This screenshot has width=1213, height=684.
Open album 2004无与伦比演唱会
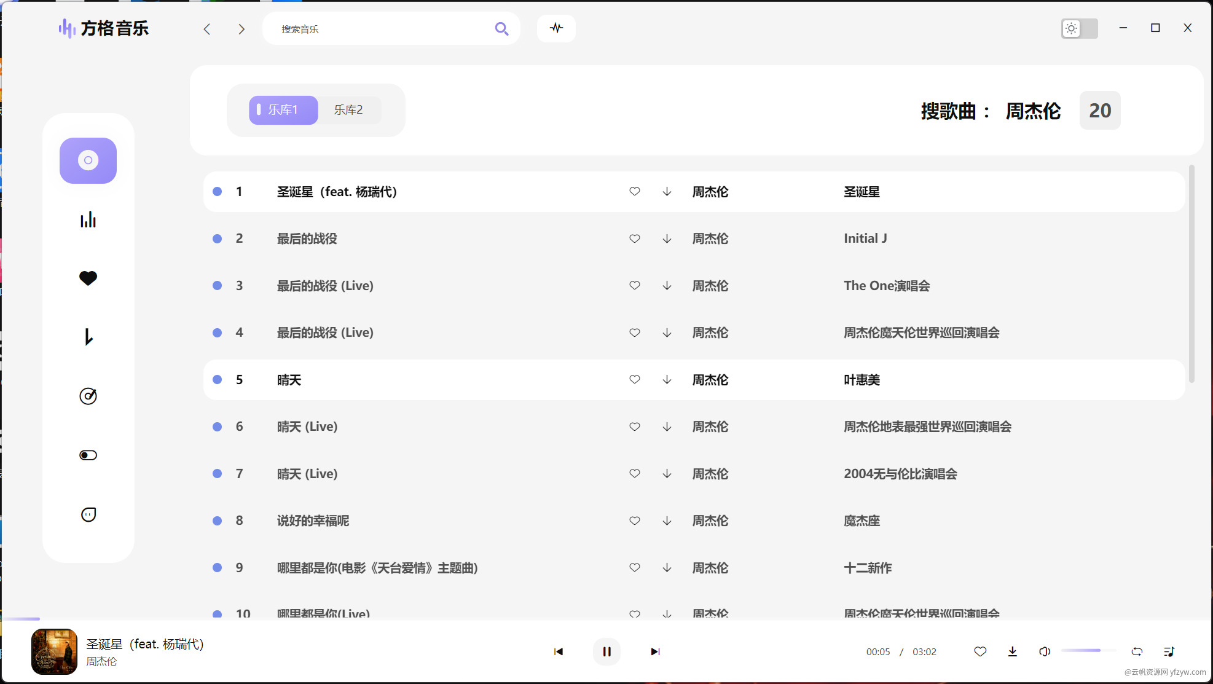[x=900, y=474]
